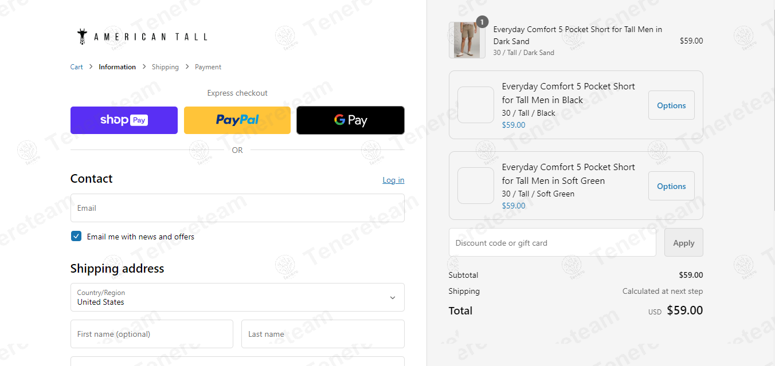Pay with PayPal express checkout
This screenshot has height=366, width=775.
point(237,120)
